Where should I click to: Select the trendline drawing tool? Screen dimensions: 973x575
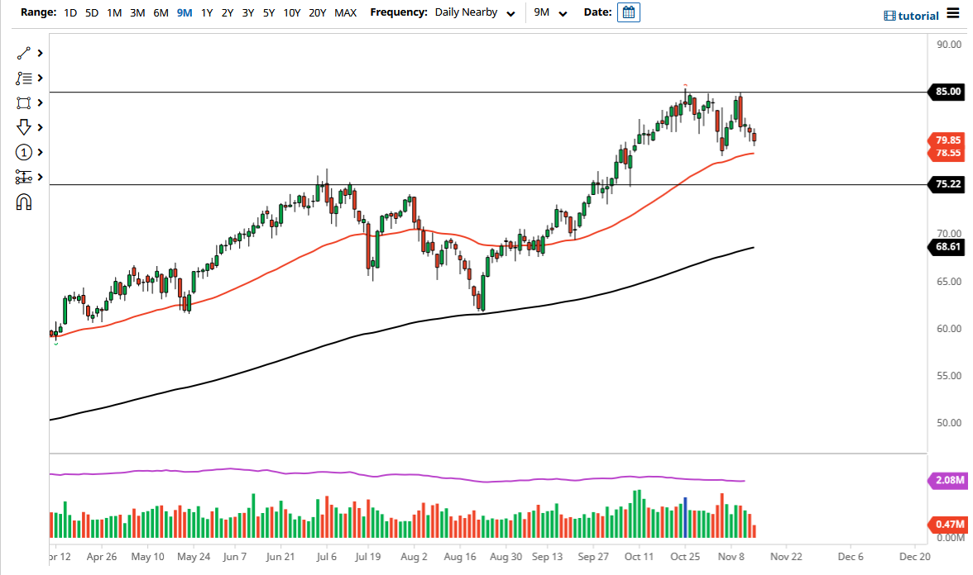(24, 52)
